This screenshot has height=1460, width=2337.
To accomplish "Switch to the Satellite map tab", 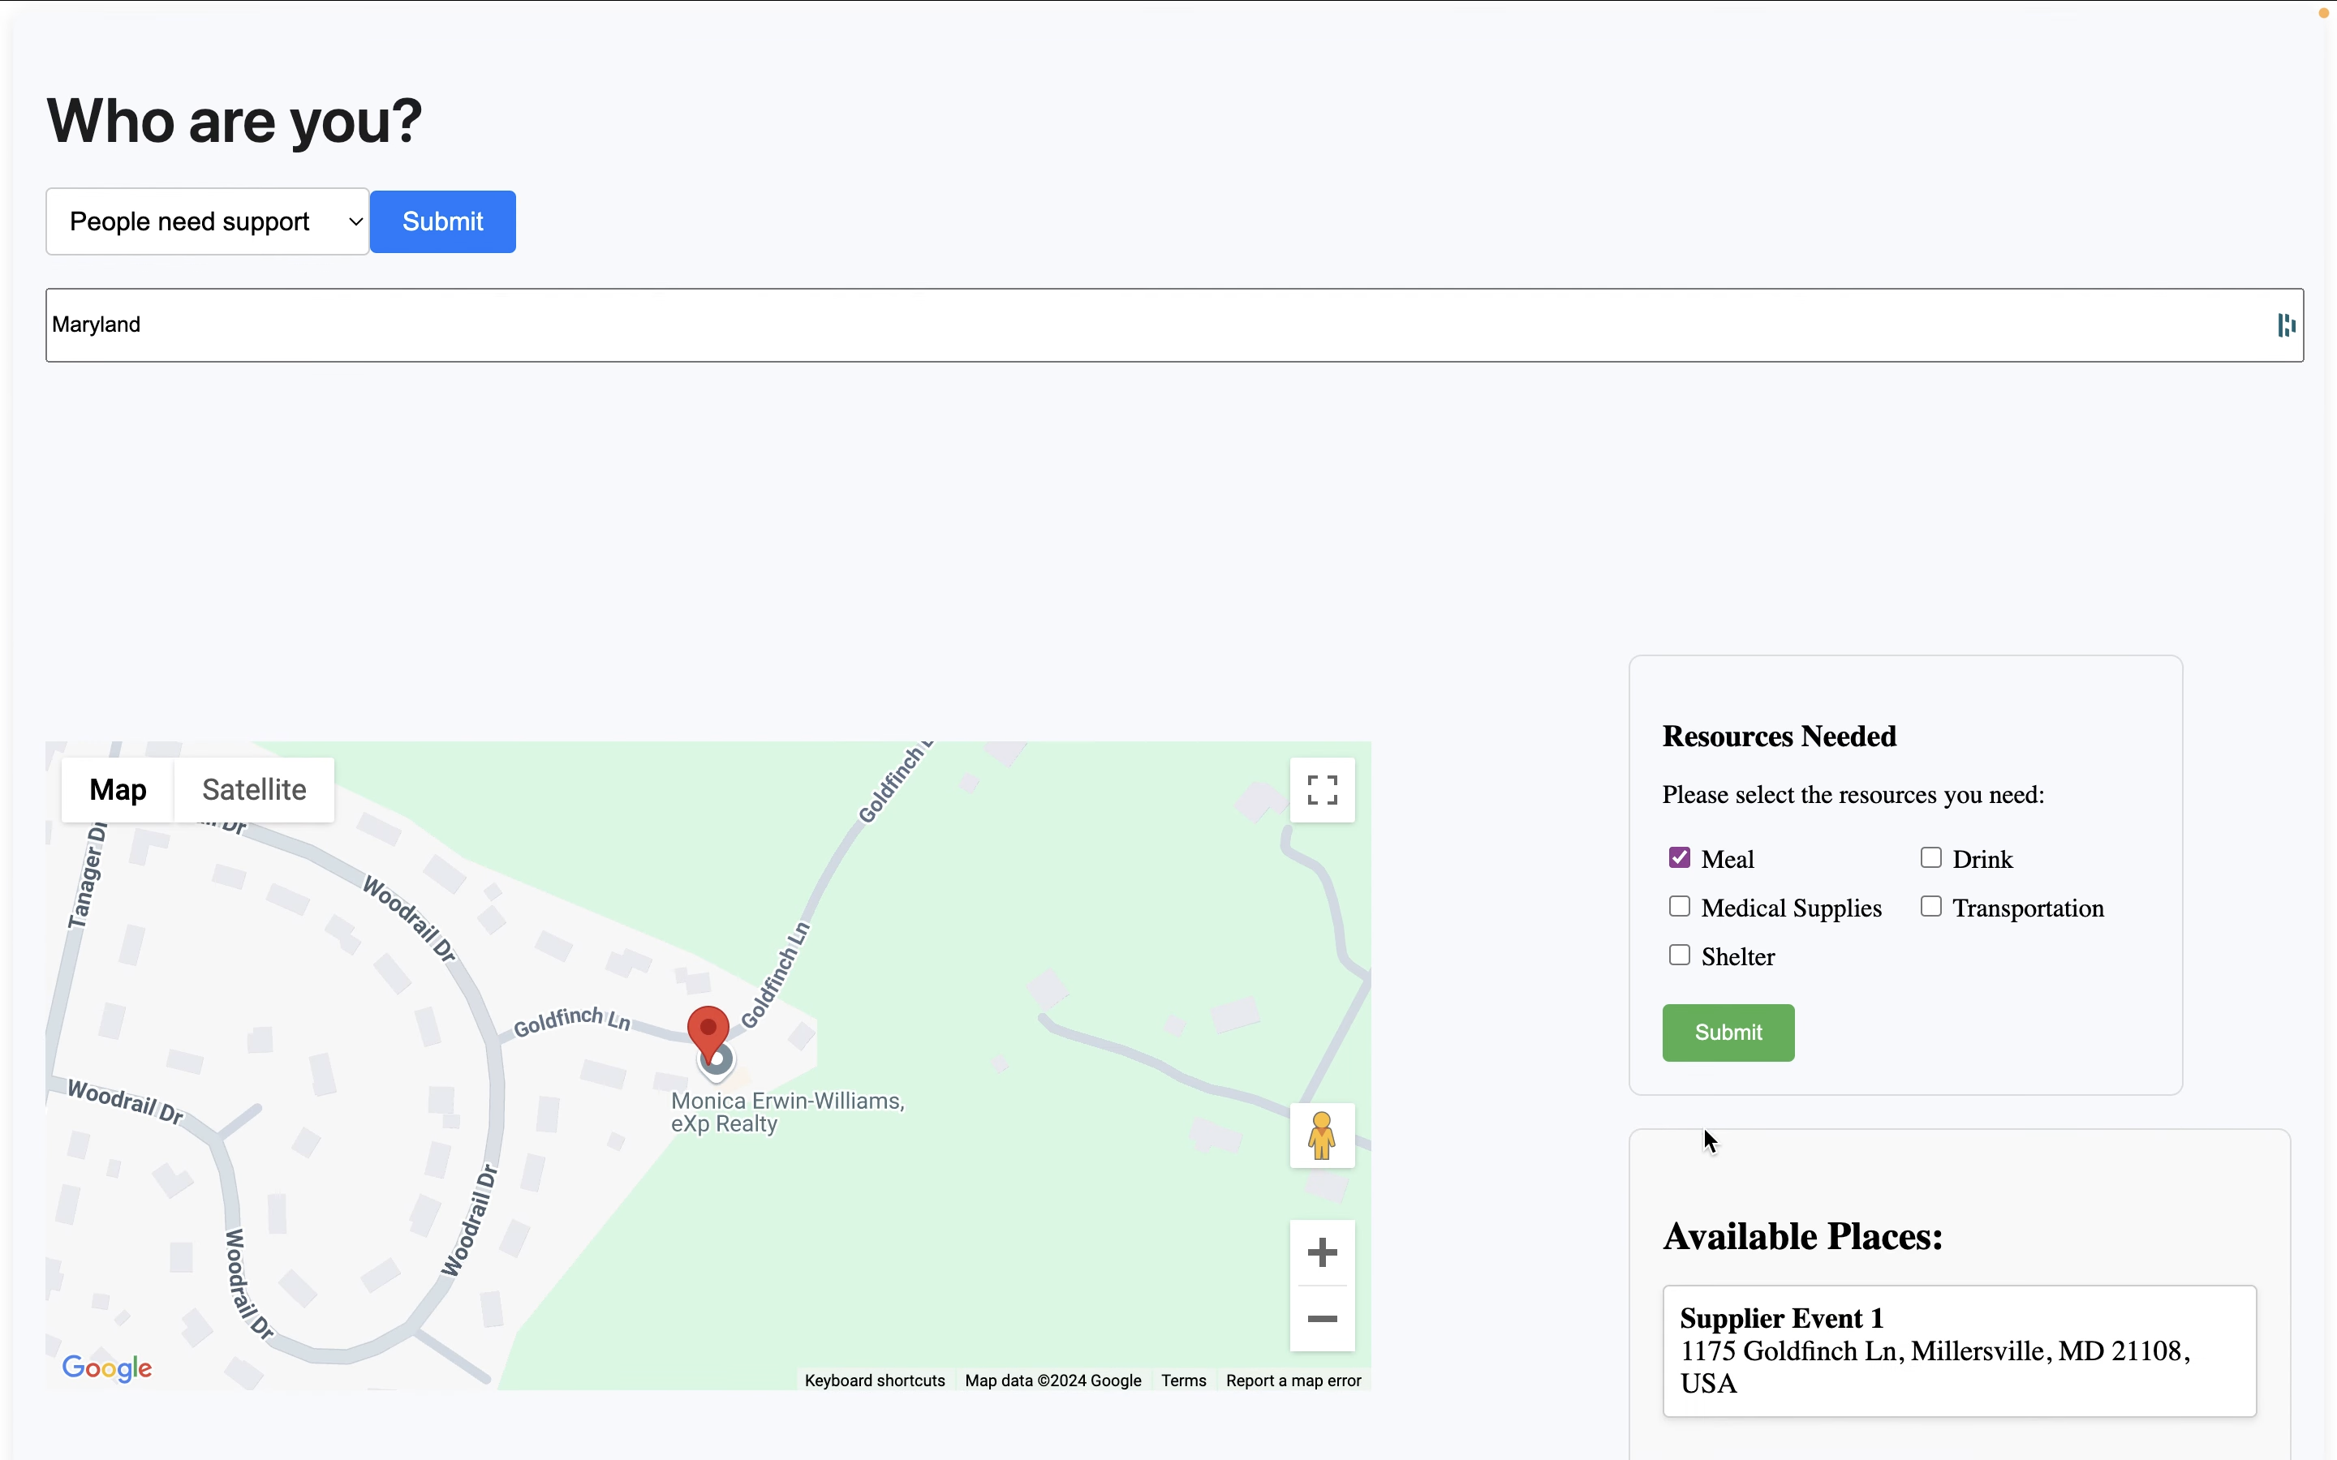I will 254,790.
